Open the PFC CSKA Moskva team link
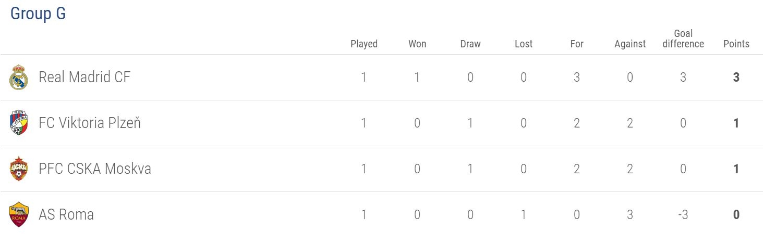Screen dimensions: 763x243 (x=95, y=169)
